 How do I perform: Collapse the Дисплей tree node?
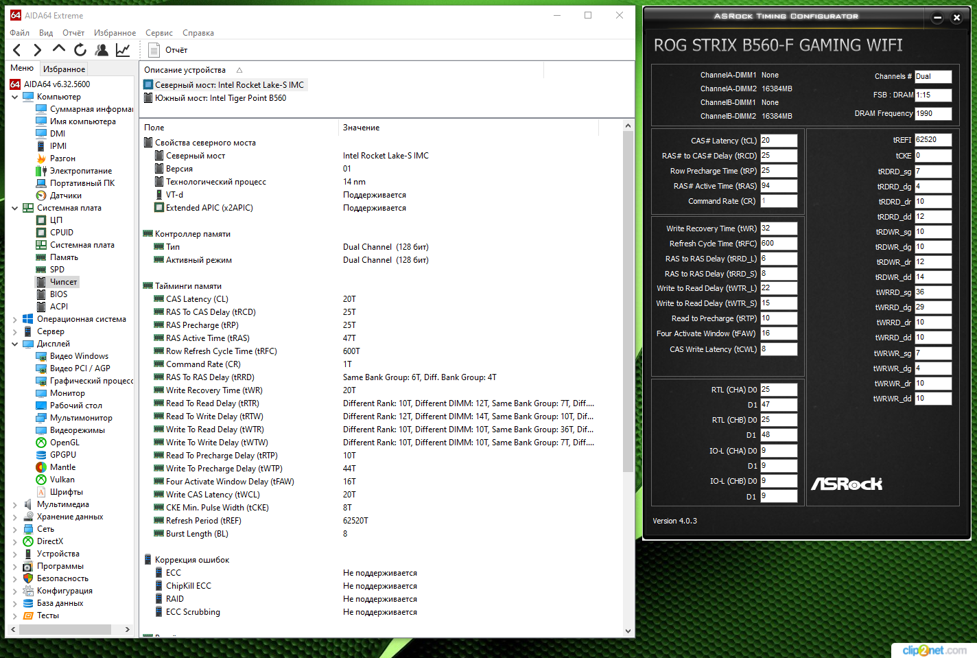pyautogui.click(x=15, y=344)
